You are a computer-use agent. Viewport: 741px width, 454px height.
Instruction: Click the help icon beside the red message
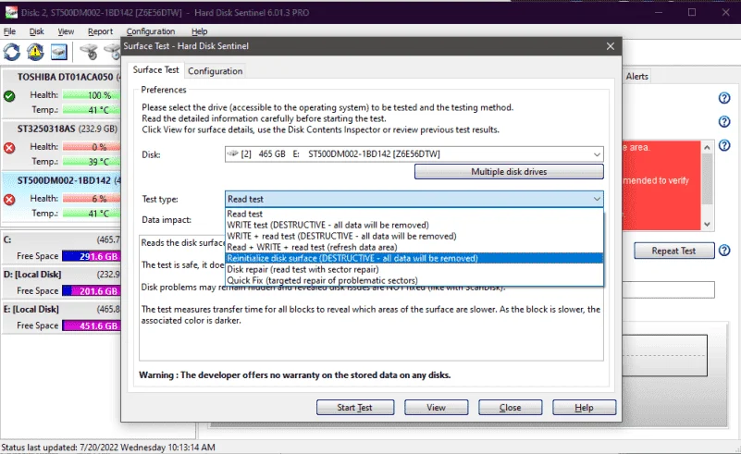coord(724,145)
